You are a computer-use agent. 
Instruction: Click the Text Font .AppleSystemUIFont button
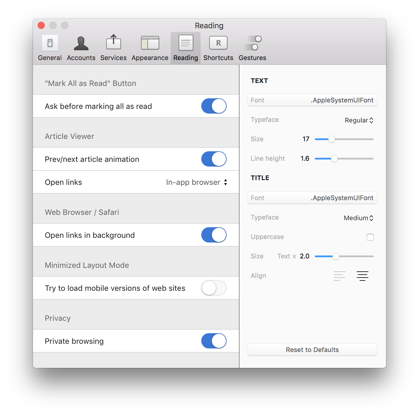pos(312,100)
